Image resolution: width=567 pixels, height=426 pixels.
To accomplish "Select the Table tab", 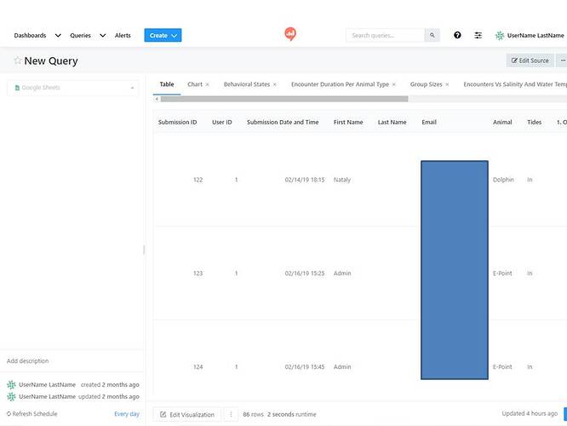I will [167, 84].
